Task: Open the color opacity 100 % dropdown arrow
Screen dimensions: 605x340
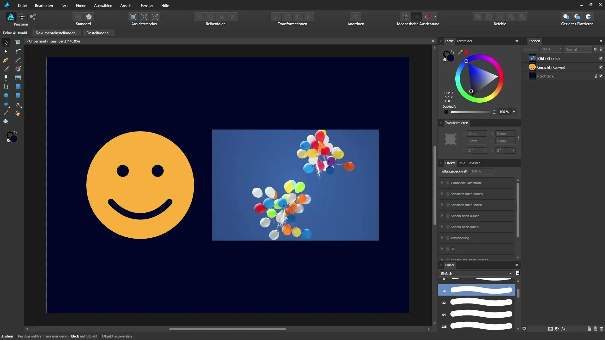Action: click(514, 112)
